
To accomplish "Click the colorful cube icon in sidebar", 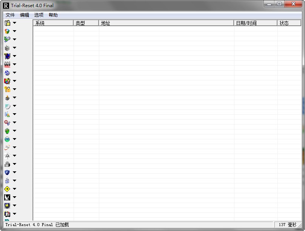I will (x=7, y=31).
